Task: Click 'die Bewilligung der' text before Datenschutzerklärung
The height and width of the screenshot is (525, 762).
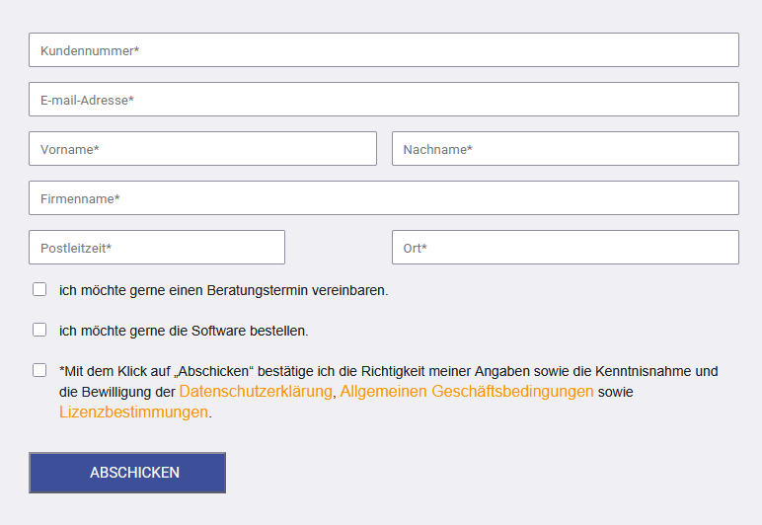Action: [x=116, y=392]
